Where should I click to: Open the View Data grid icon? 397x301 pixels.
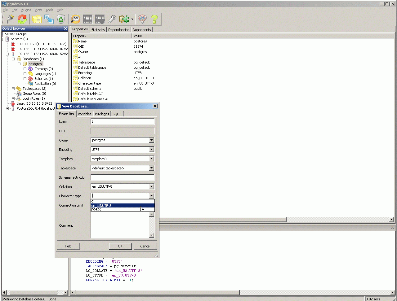88,19
